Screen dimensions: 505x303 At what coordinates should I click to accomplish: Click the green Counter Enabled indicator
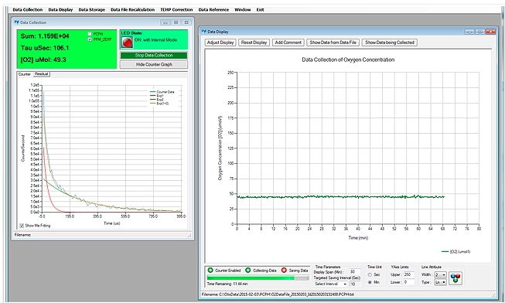[210, 271]
